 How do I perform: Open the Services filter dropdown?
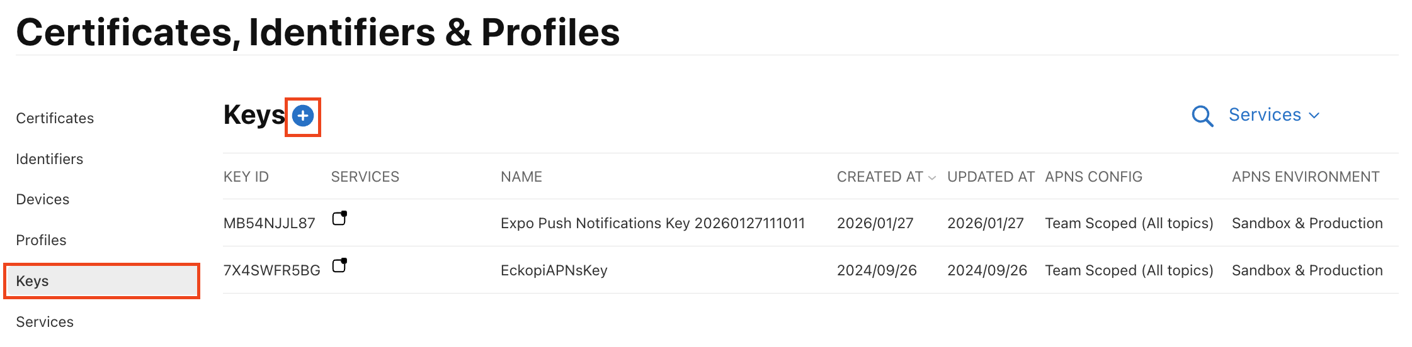pos(1273,115)
